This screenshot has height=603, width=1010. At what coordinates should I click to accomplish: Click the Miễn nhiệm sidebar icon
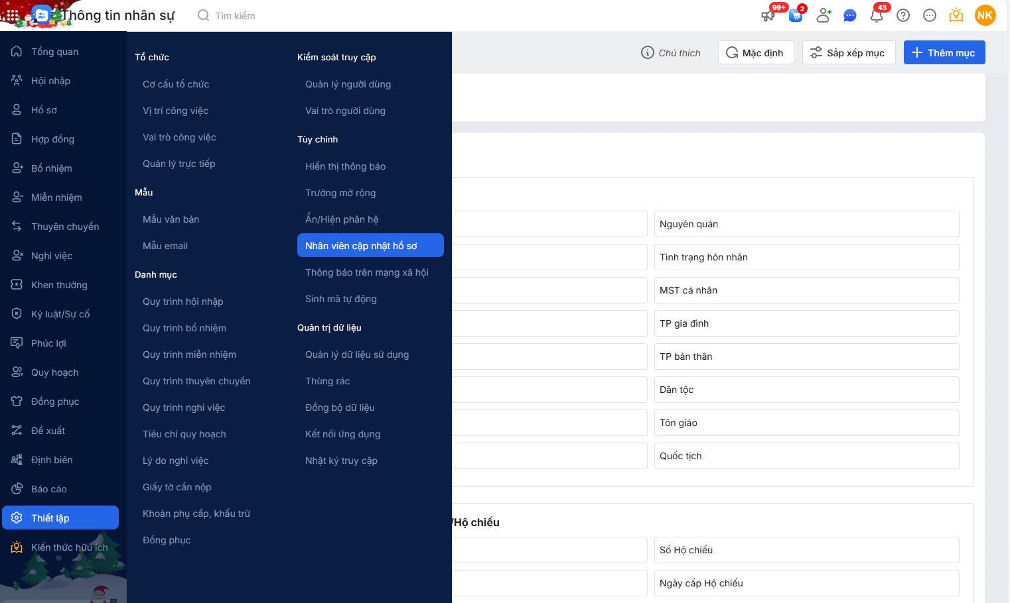click(17, 197)
